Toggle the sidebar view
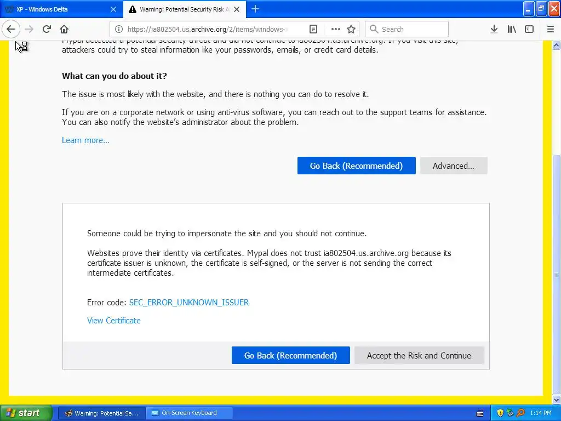The width and height of the screenshot is (561, 421). (529, 30)
